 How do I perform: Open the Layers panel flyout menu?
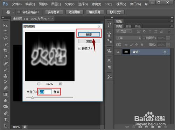[171, 26]
